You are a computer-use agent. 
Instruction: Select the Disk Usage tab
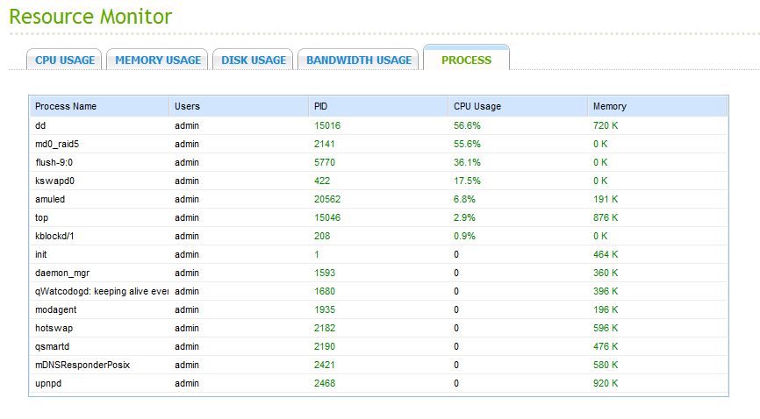point(254,60)
